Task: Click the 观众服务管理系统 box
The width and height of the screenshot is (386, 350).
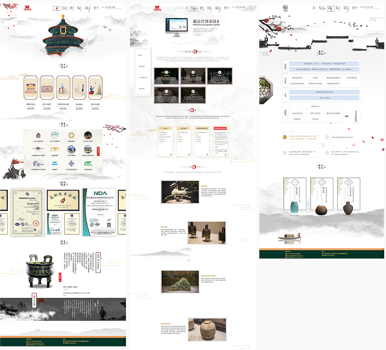Action: coord(333,78)
